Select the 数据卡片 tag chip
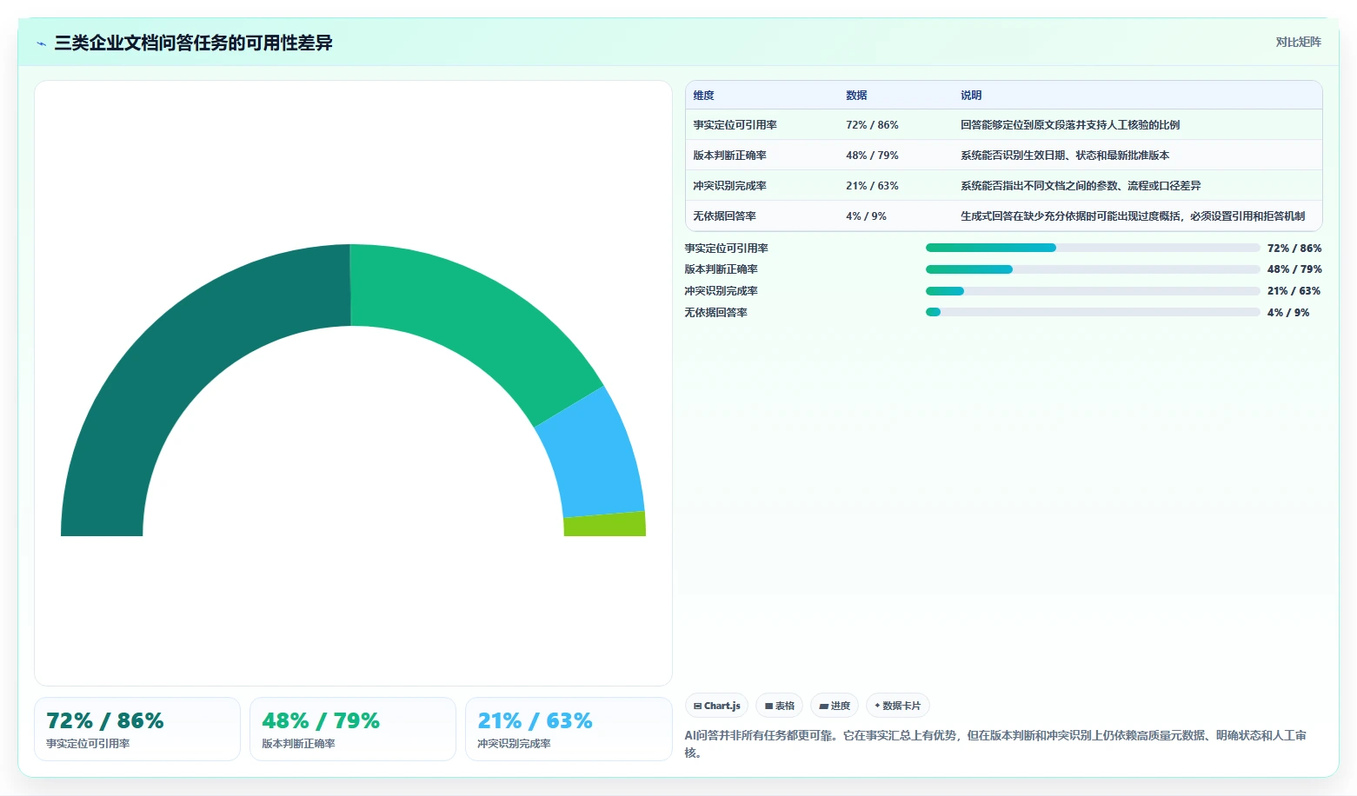The width and height of the screenshot is (1357, 796). pos(897,706)
